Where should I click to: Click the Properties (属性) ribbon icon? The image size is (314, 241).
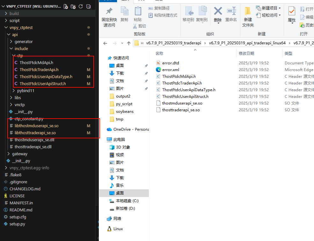pos(291,15)
